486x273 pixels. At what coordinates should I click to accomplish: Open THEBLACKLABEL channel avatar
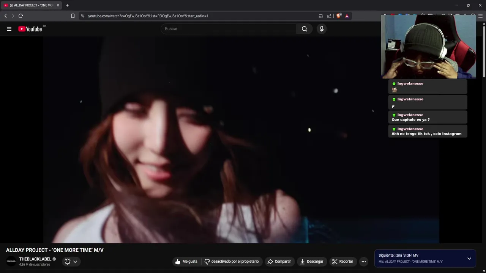(11, 261)
